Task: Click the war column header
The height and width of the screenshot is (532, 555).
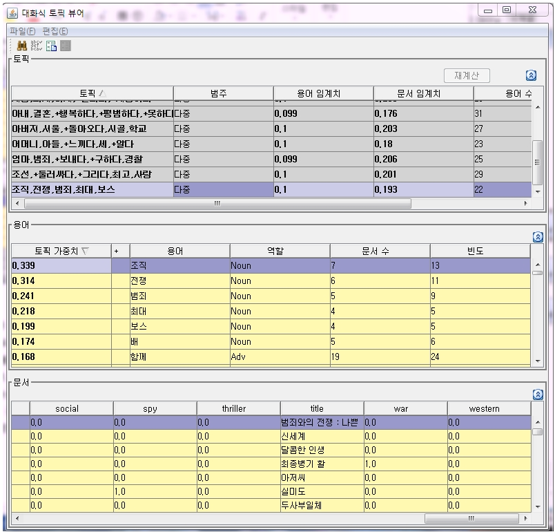Action: click(406, 408)
